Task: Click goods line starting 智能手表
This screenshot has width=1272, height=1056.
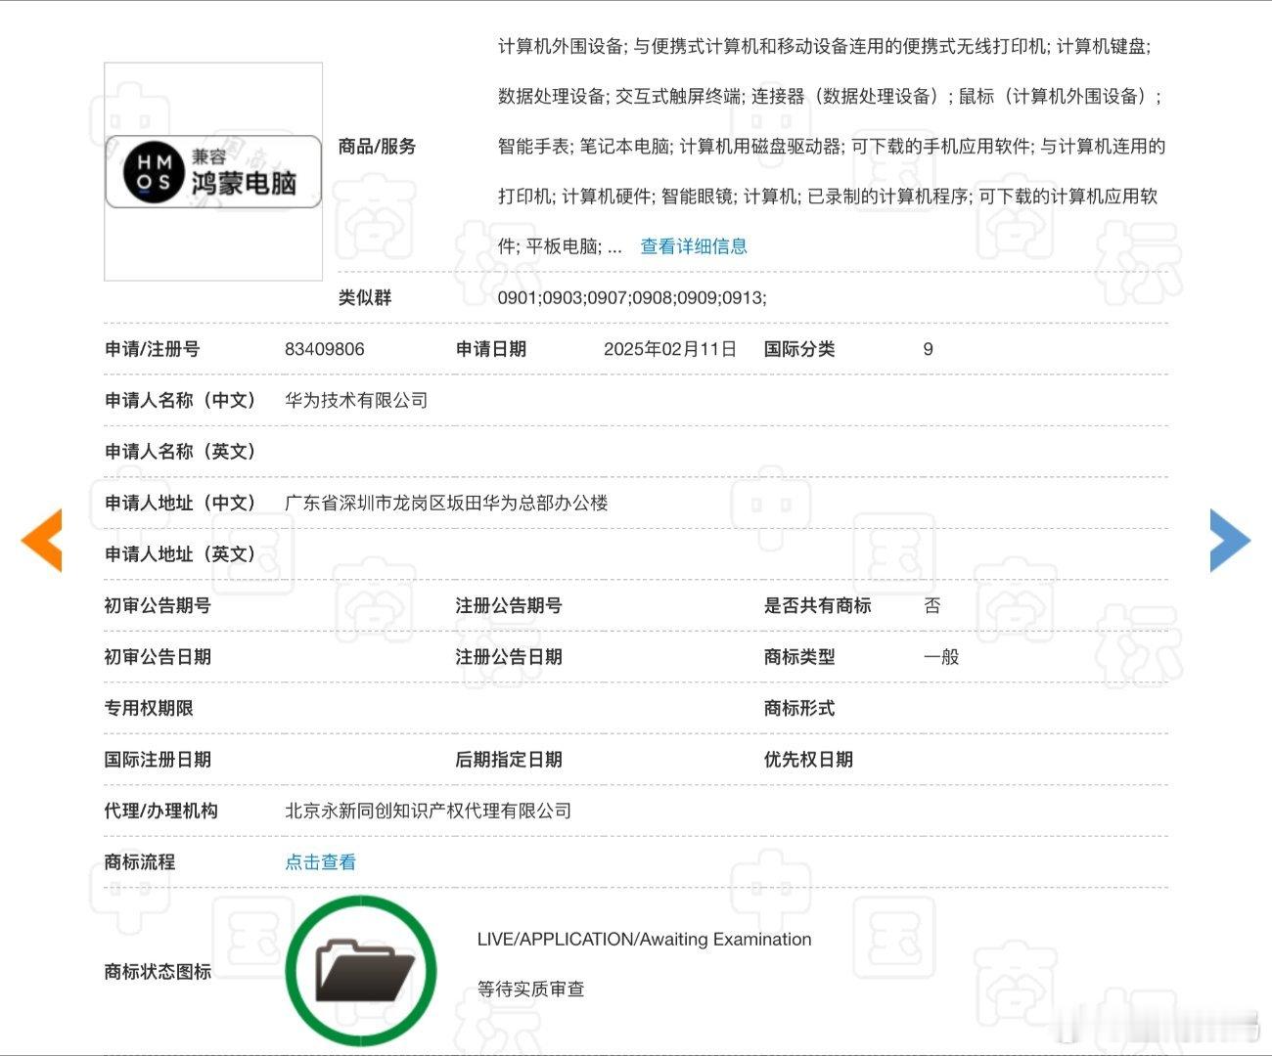Action: (x=832, y=147)
